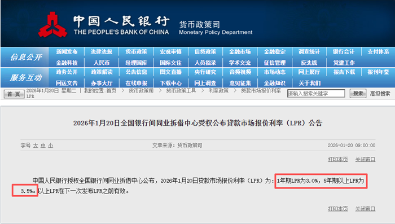Image resolution: width=395 pixels, height=224 pixels.
Task: Click 关闭窗口 above the article body
Action: click(x=365, y=159)
